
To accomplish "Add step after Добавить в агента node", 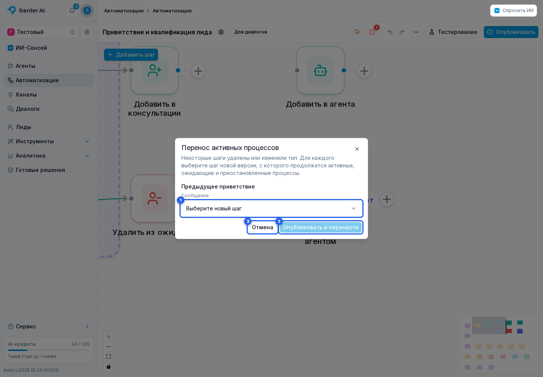I will (x=364, y=71).
